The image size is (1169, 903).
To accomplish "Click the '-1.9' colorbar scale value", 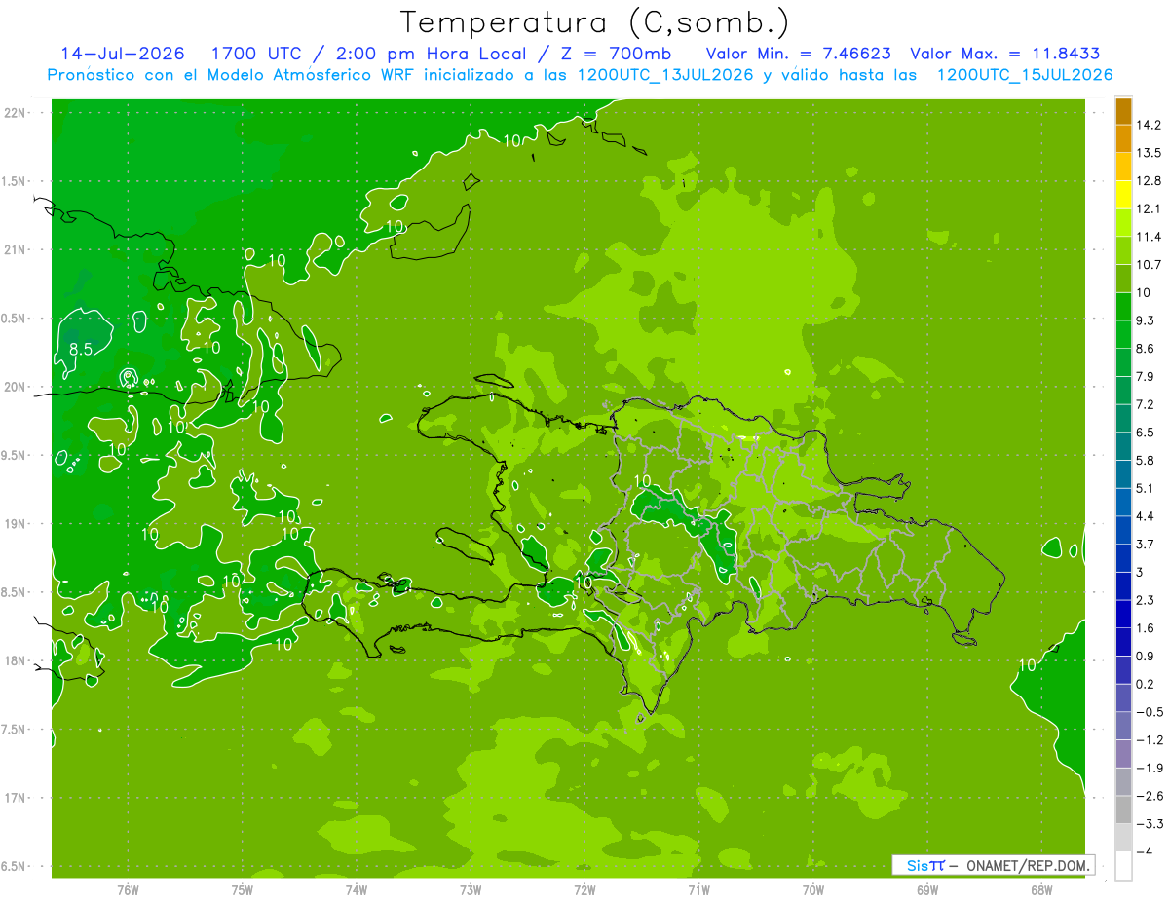I will (1149, 768).
